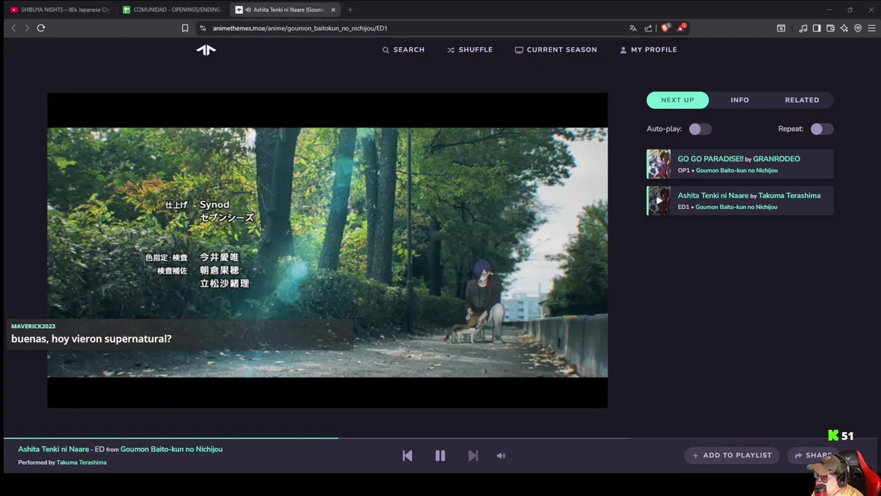This screenshot has height=496, width=881.
Task: Click the Goumon Baito-kun no Nichijou link under ED1
Action: tap(736, 207)
